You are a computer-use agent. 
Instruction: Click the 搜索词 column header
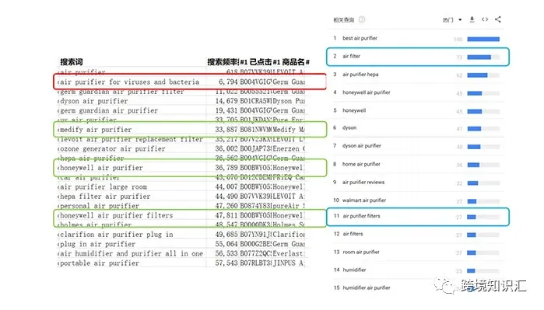point(72,62)
